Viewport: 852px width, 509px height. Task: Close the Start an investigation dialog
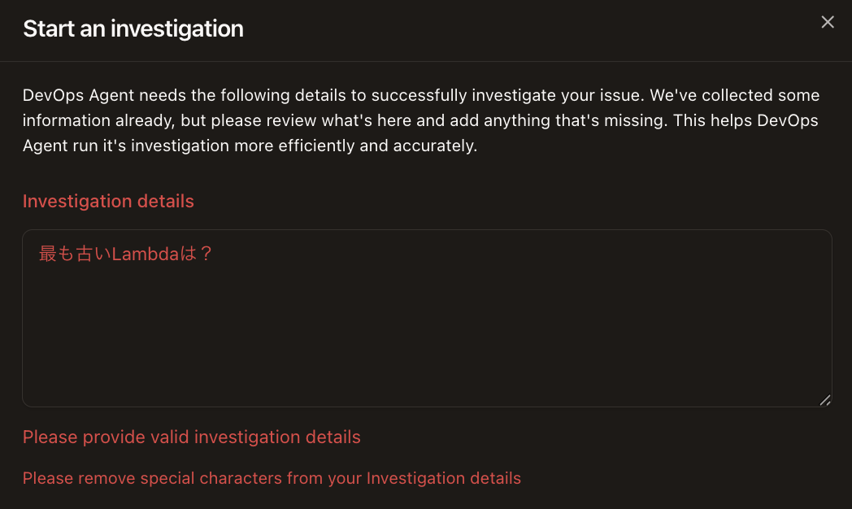(x=828, y=22)
